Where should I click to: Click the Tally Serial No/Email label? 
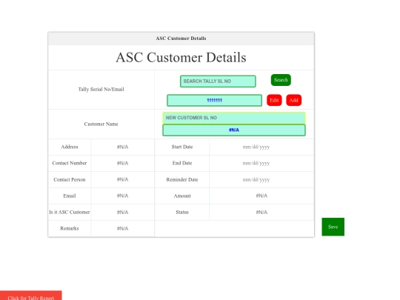pos(101,90)
